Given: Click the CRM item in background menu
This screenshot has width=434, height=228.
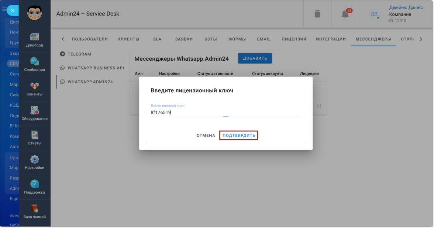Looking at the screenshot, I should click(x=14, y=64).
